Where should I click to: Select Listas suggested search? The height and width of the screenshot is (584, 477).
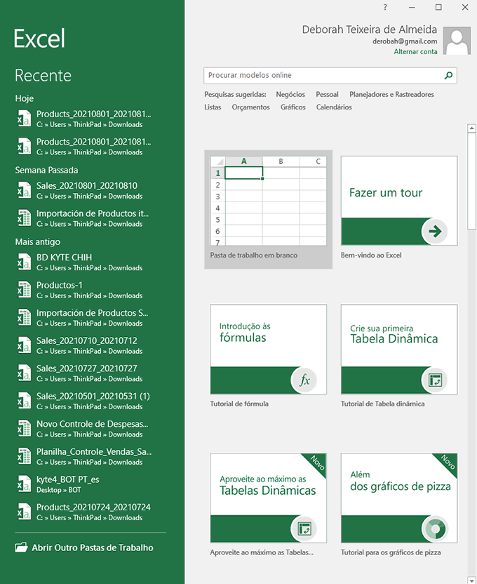coord(213,107)
